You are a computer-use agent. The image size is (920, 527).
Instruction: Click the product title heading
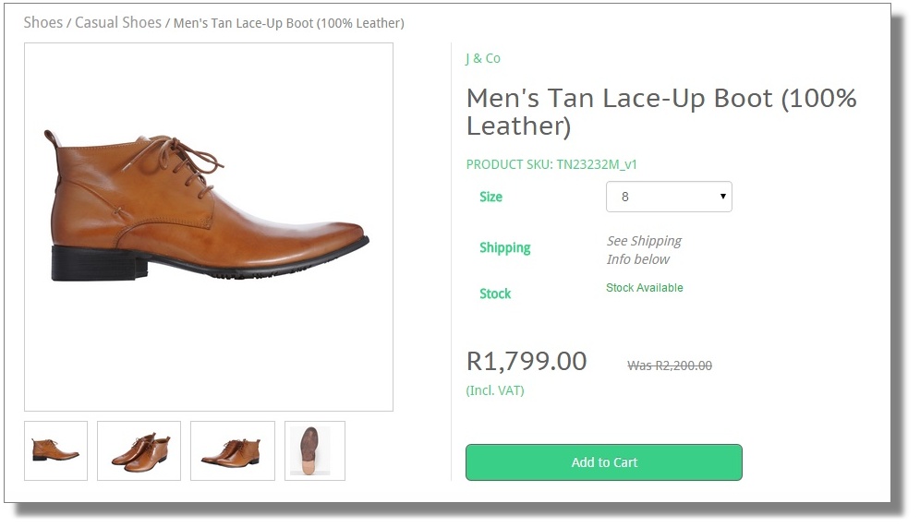(660, 111)
